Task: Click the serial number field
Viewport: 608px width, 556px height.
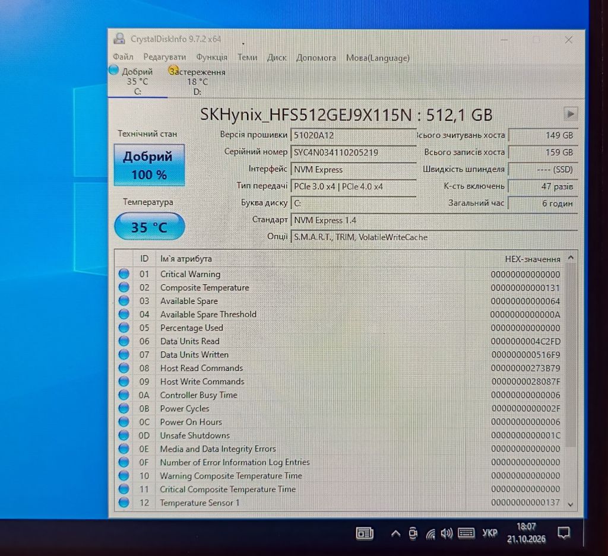Action: pos(353,152)
